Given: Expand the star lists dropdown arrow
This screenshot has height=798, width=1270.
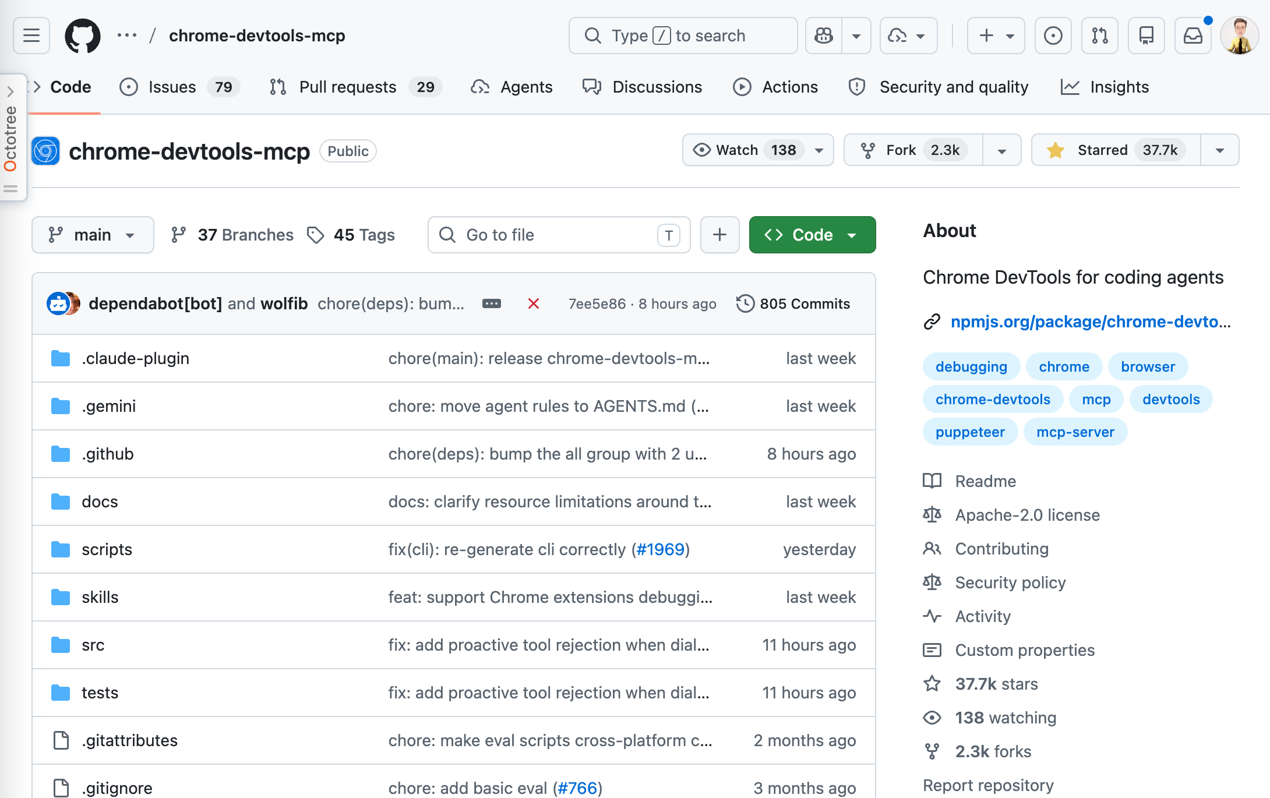Looking at the screenshot, I should click(x=1220, y=150).
